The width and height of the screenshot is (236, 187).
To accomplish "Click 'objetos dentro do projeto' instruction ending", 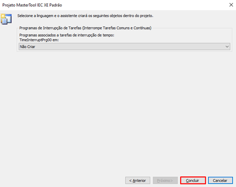I will [131, 16].
